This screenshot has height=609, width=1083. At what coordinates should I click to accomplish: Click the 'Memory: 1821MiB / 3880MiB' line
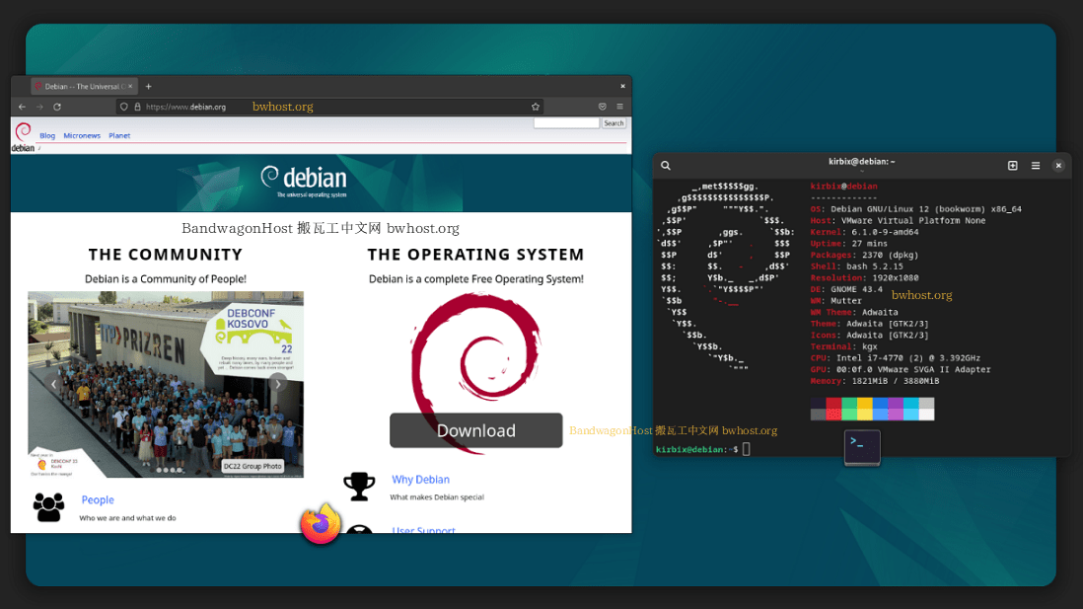875,381
